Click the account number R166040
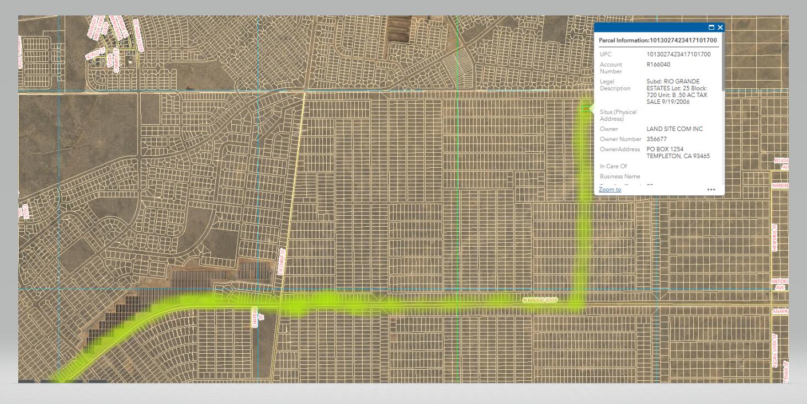The width and height of the screenshot is (807, 404). (659, 65)
